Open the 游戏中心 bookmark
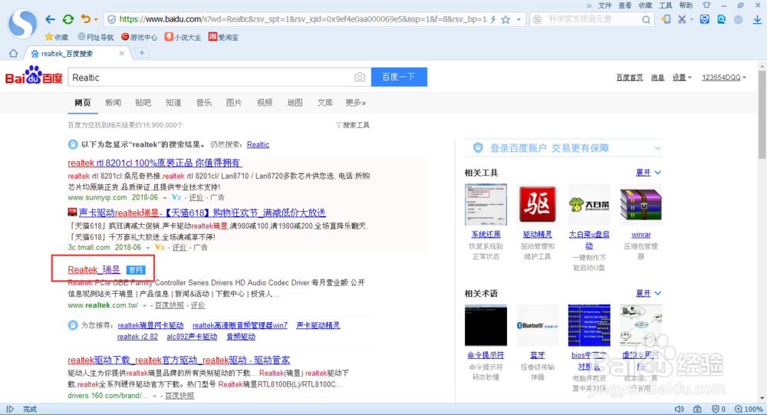Image resolution: width=767 pixels, height=415 pixels. [x=140, y=37]
